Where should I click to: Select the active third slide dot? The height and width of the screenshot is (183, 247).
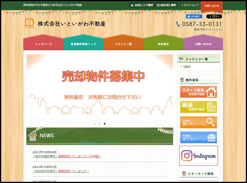click(105, 124)
